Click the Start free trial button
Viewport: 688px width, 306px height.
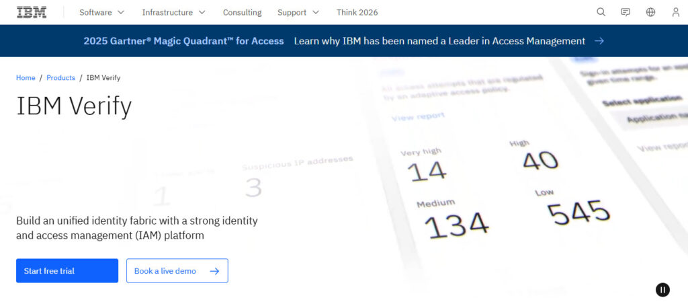67,270
